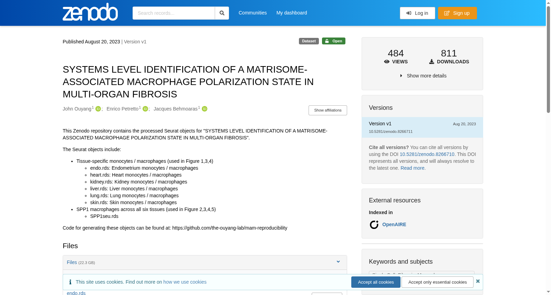The height and width of the screenshot is (295, 551).
Task: Click the search magnifier icon button
Action: point(222,13)
